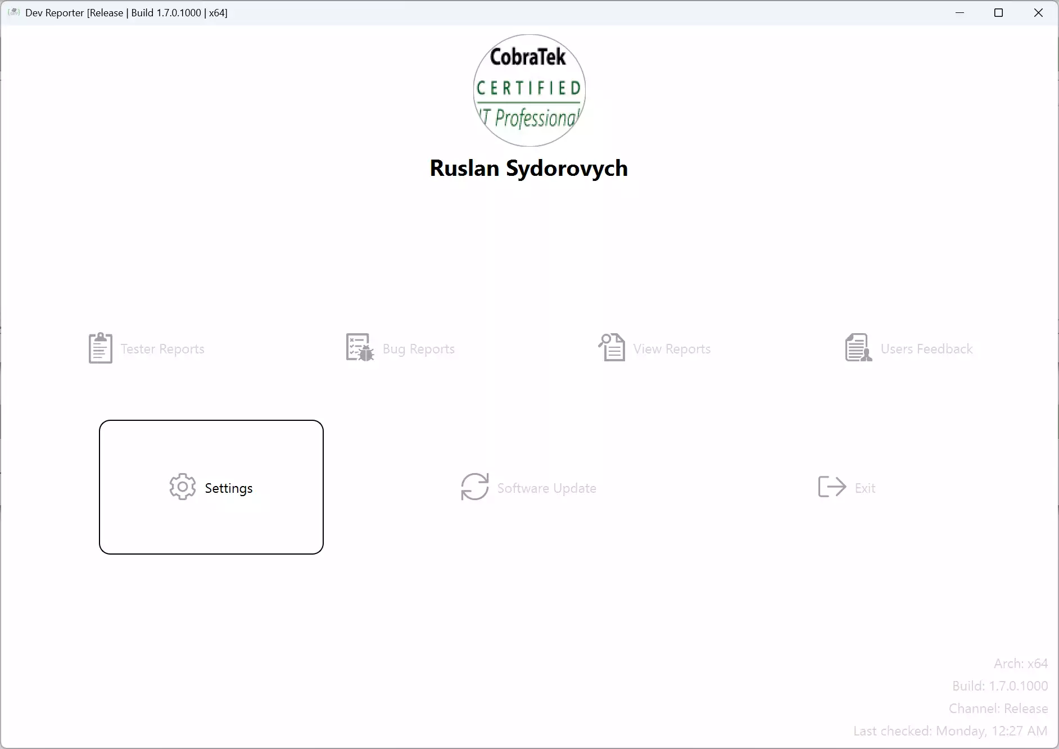
Task: Click the Bug Reports bug icon
Action: tap(360, 348)
